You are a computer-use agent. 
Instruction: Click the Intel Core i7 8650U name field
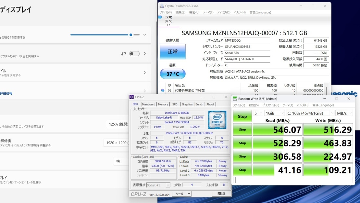tap(177, 113)
